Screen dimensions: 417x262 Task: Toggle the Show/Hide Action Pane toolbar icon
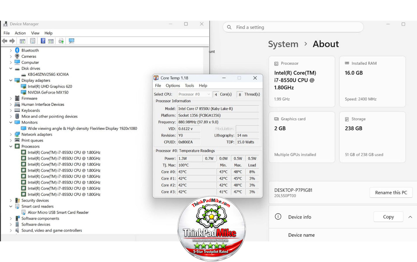pos(51,41)
